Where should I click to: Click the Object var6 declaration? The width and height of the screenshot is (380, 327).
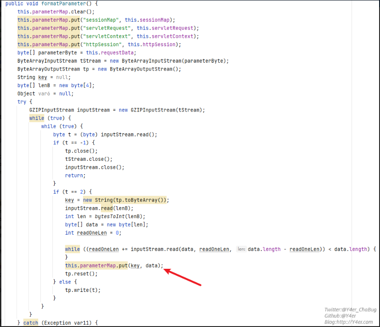[x=45, y=94]
